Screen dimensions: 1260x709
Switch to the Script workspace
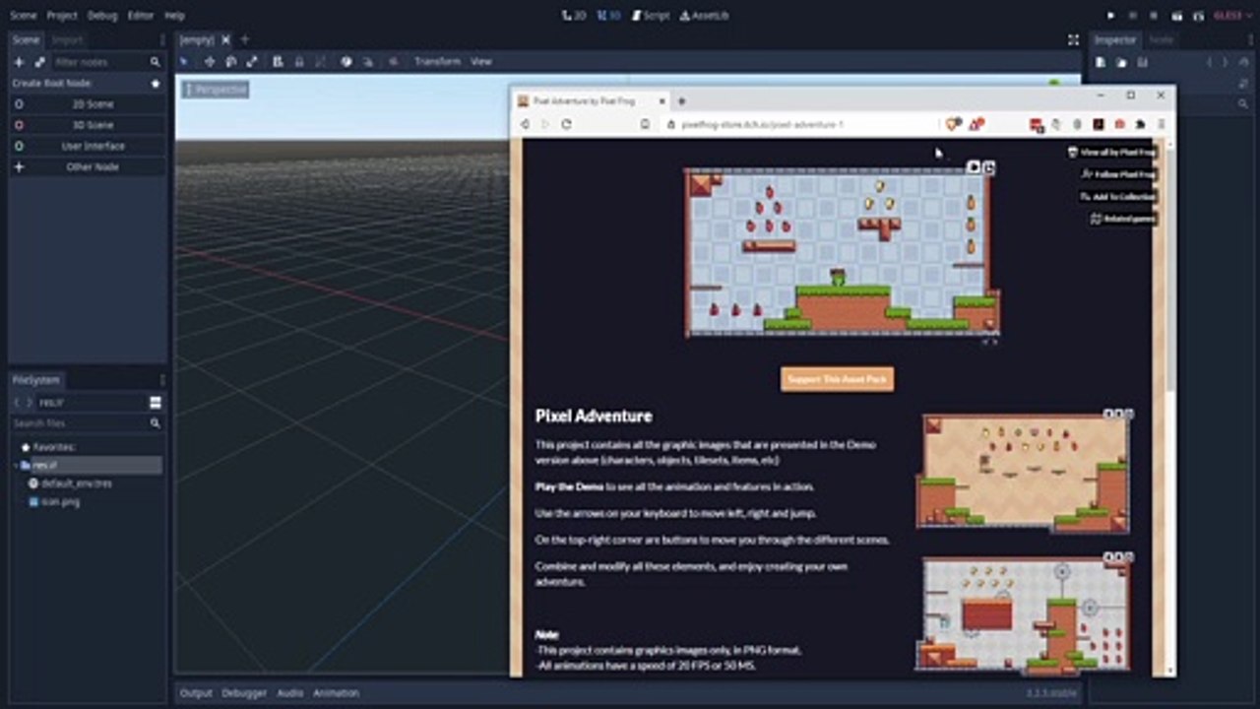[651, 16]
